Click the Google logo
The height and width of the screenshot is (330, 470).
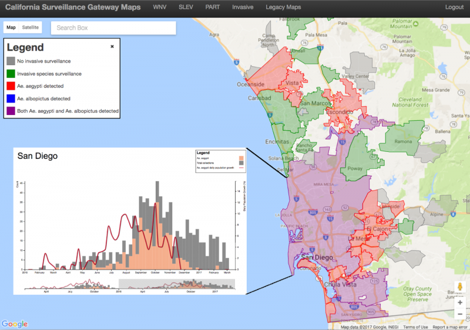[14, 324]
